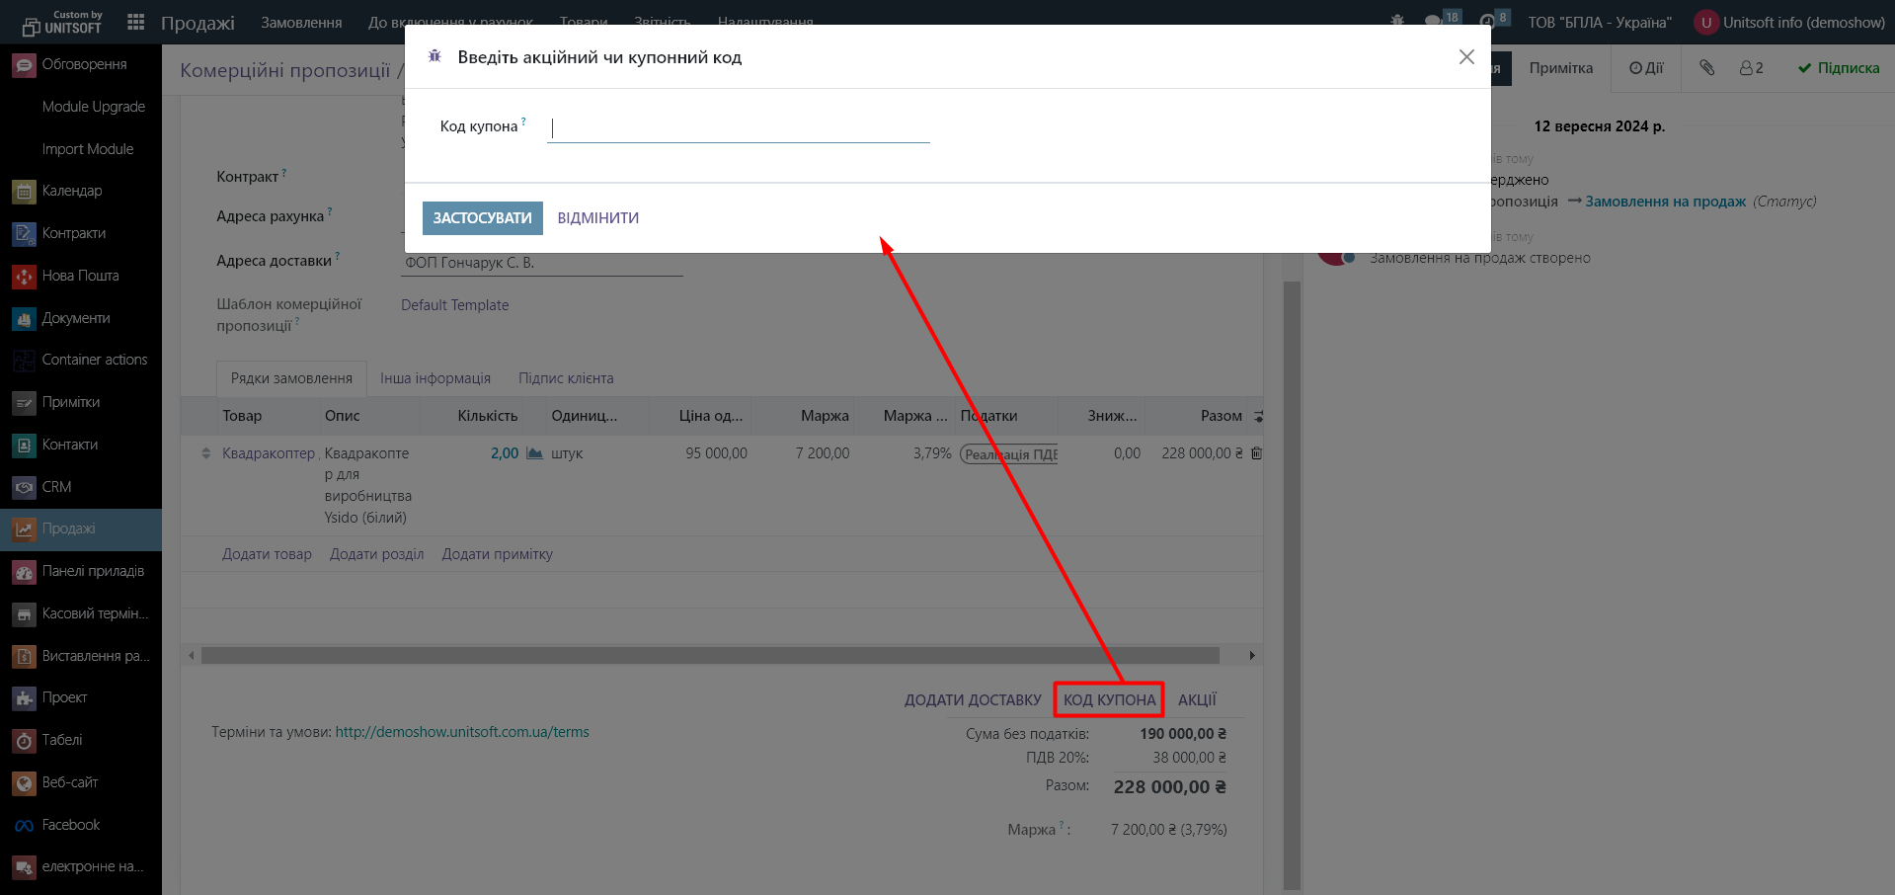Open activities clock icon with badge 8
Screen dimensions: 1895x895
click(x=1487, y=21)
